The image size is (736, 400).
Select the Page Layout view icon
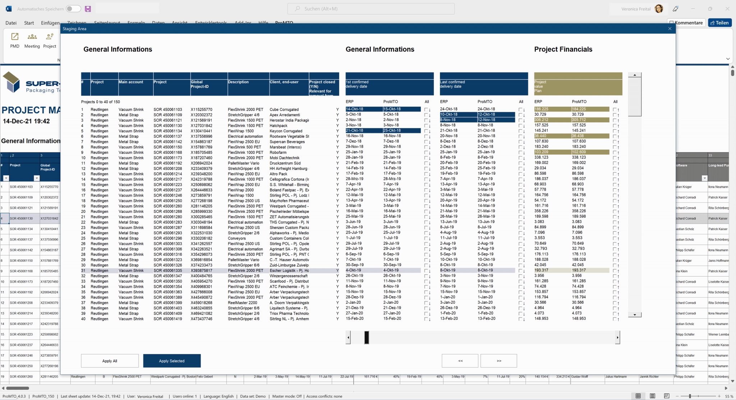(653, 396)
